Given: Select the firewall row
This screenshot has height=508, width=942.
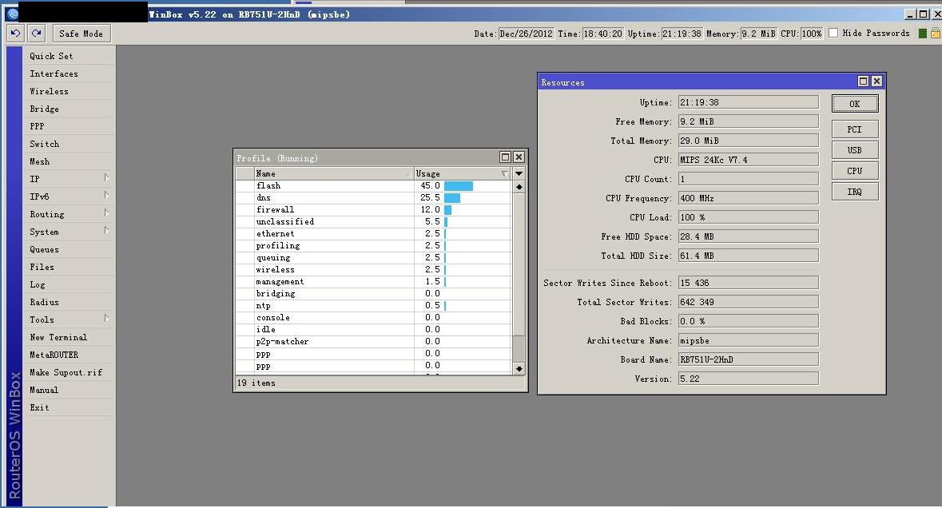Looking at the screenshot, I should (x=373, y=209).
